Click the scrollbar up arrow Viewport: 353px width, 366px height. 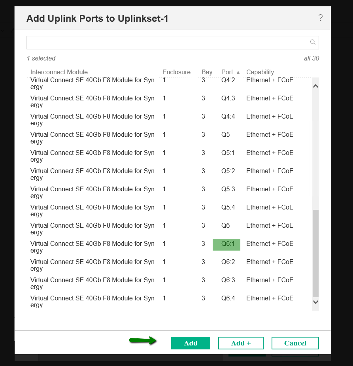[315, 85]
